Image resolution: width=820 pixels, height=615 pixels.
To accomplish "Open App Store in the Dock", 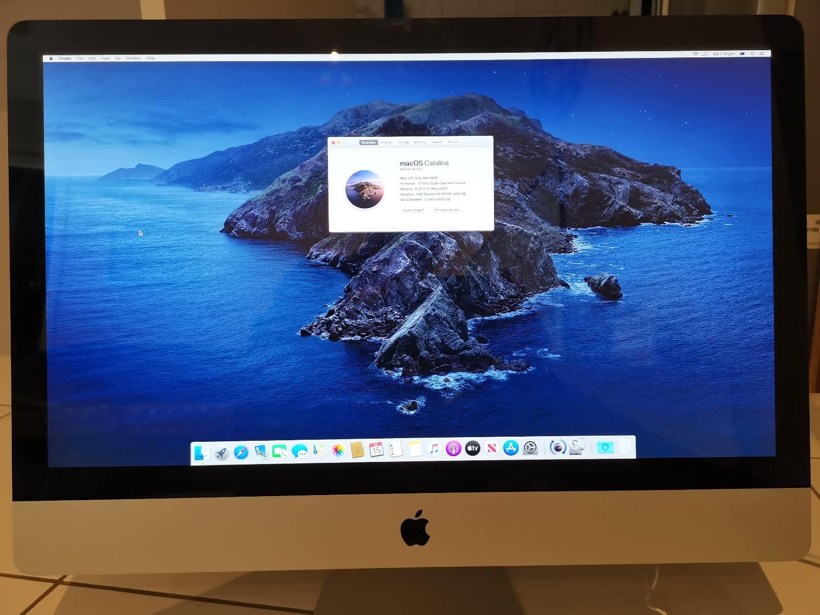I will coord(511,448).
